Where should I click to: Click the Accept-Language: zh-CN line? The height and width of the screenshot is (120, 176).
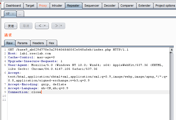coord(38,88)
